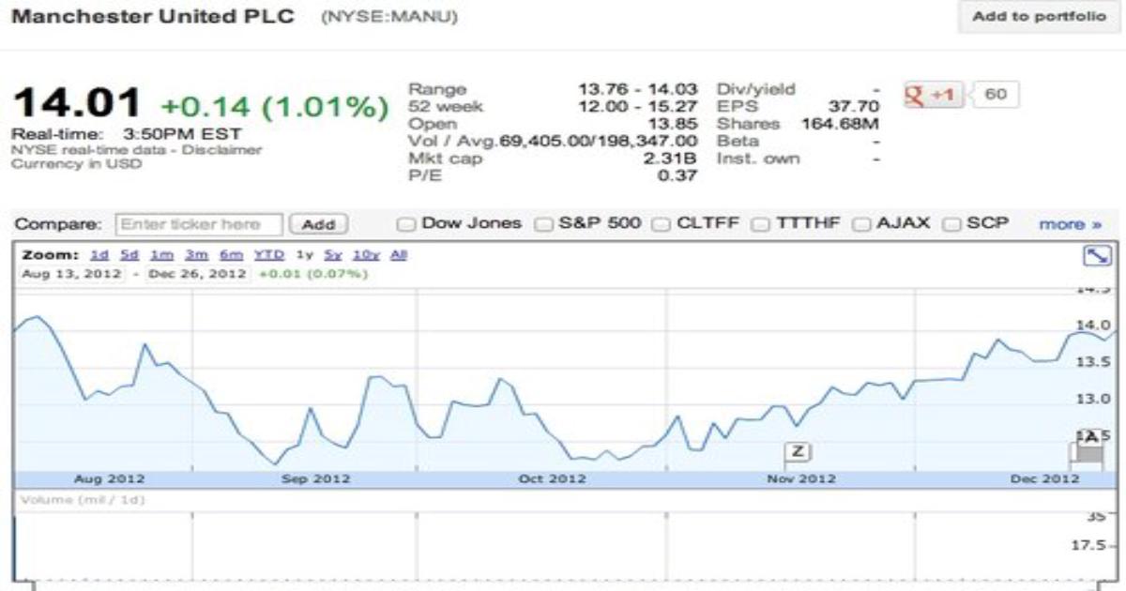
Task: Open the Z event flag on chart
Action: click(798, 451)
